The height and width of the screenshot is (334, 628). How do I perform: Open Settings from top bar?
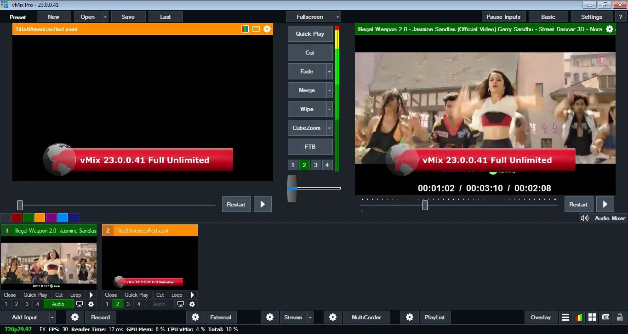pos(592,17)
